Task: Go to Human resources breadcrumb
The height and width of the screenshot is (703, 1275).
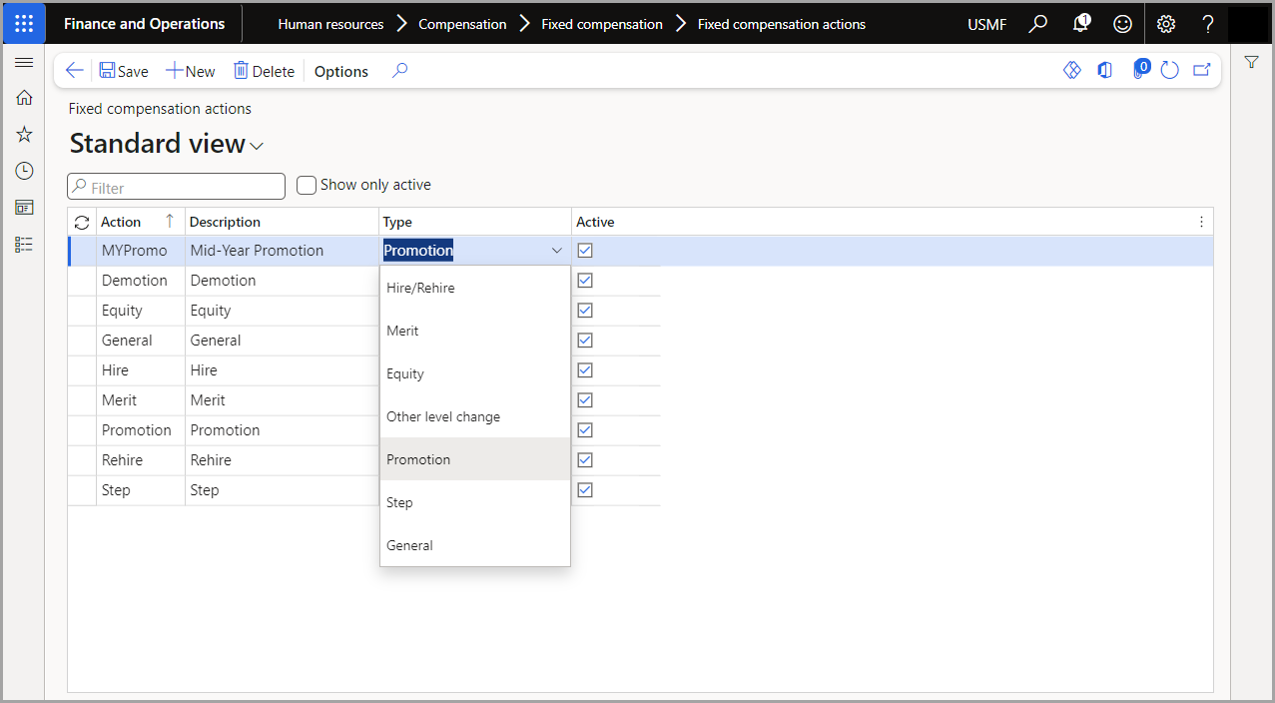Action: point(330,24)
